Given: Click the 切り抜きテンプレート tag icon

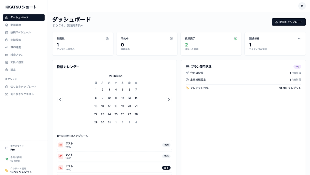Looking at the screenshot, I should coord(6,86).
